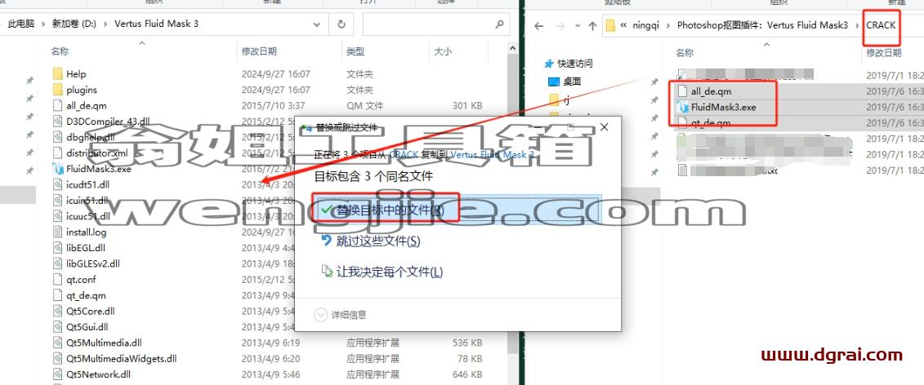The image size is (924, 385).
Task: Click Quick access star icon
Action: pos(549,64)
